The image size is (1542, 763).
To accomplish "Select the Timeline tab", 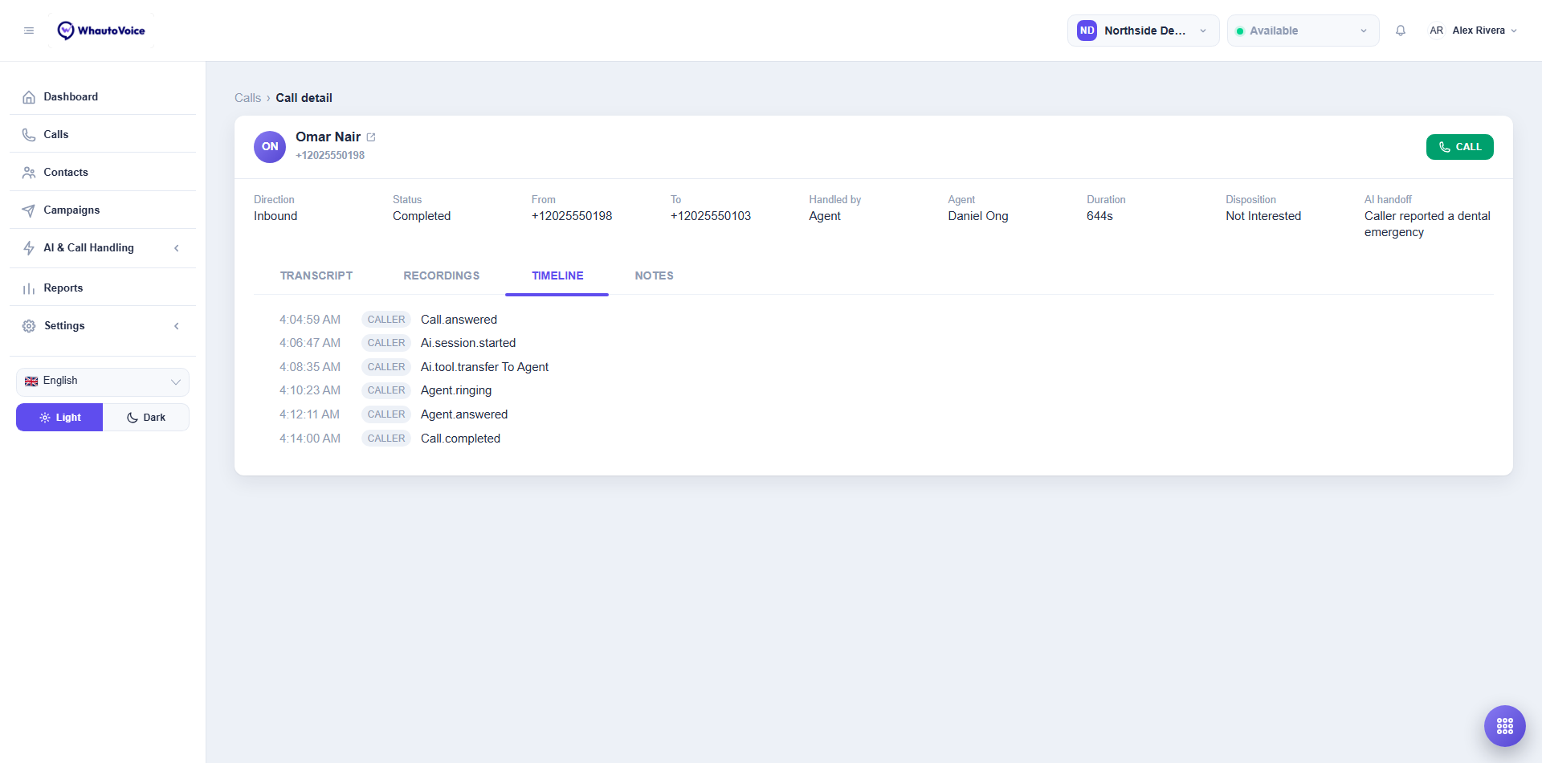I will 557,275.
